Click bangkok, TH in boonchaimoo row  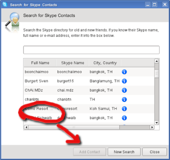click(x=101, y=72)
